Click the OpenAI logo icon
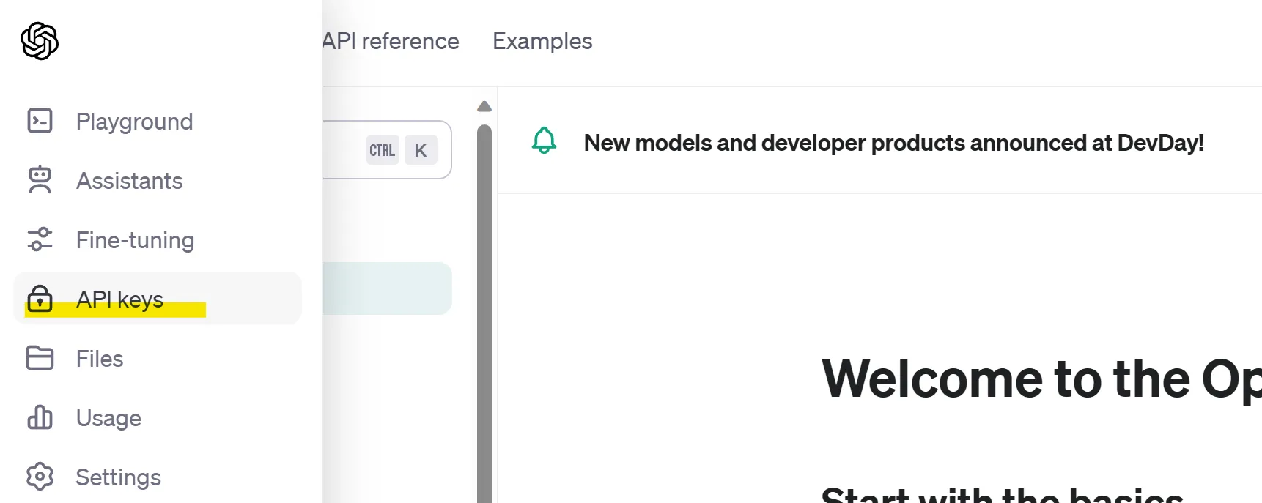 tap(40, 41)
